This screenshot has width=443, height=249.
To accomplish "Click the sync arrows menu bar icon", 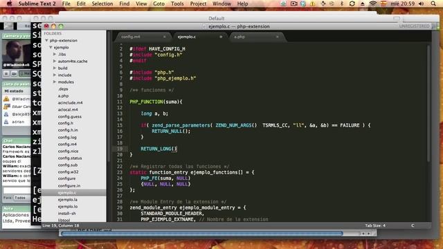I will 352,3.
